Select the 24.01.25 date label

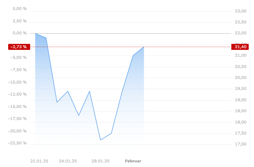(68, 161)
